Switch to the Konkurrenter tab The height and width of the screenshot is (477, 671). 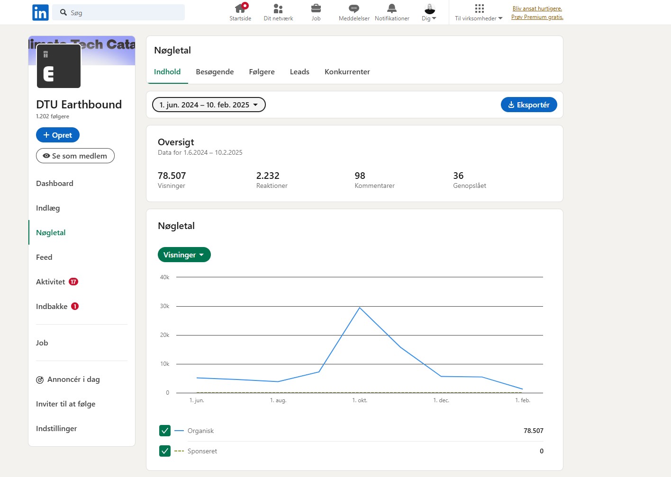(x=347, y=71)
